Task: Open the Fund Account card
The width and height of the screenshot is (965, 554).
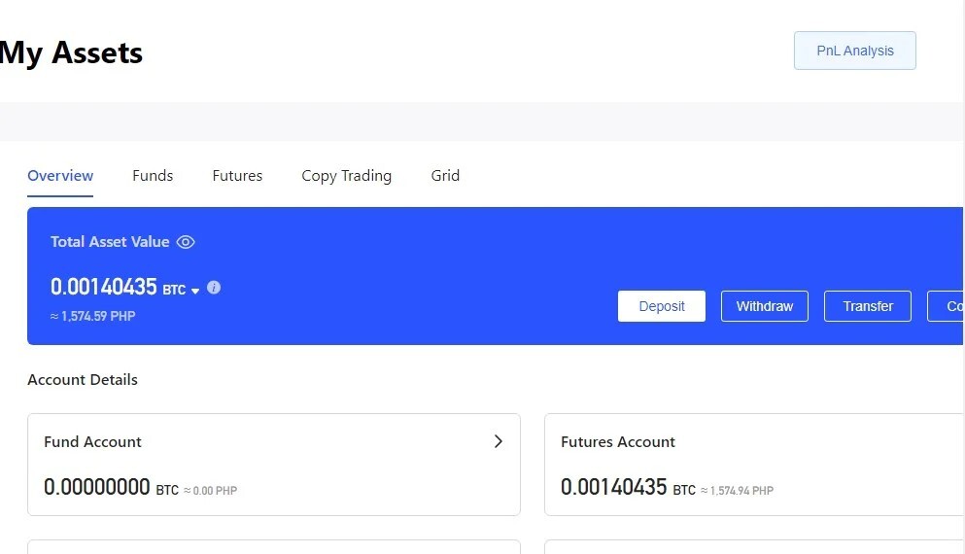Action: pyautogui.click(x=274, y=465)
